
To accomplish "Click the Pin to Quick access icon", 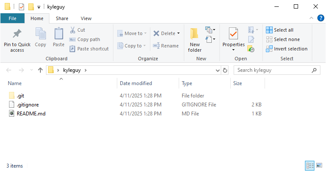I will pyautogui.click(x=17, y=34).
